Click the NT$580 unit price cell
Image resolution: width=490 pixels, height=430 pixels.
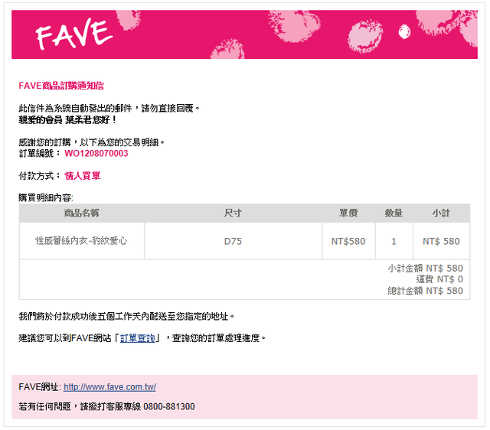[348, 241]
